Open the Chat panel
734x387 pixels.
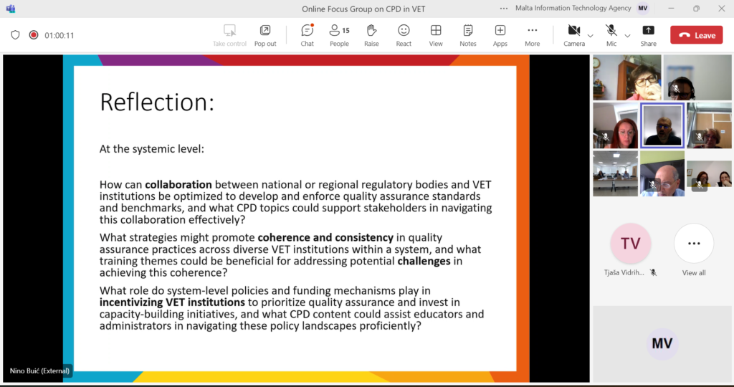(x=307, y=34)
